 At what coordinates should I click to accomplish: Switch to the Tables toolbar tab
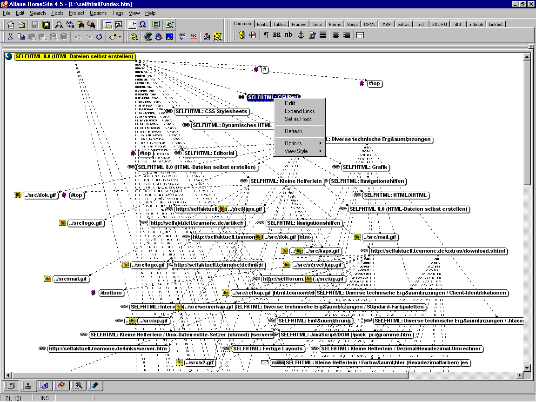(280, 24)
